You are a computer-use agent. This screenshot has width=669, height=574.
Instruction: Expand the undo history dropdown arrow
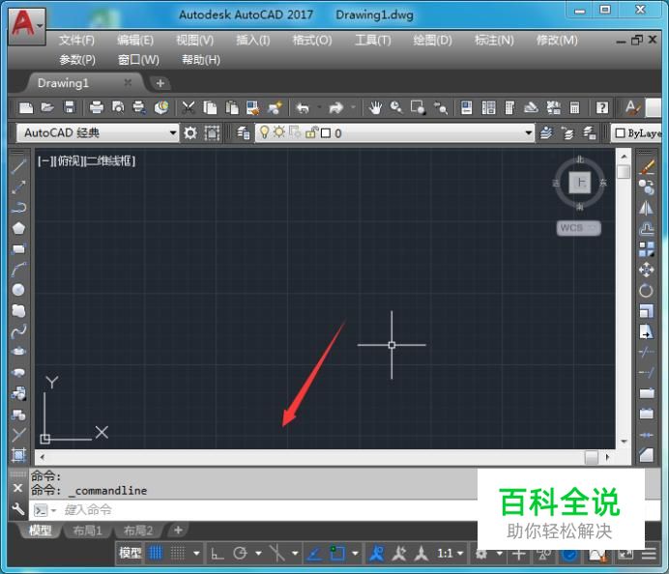point(319,107)
